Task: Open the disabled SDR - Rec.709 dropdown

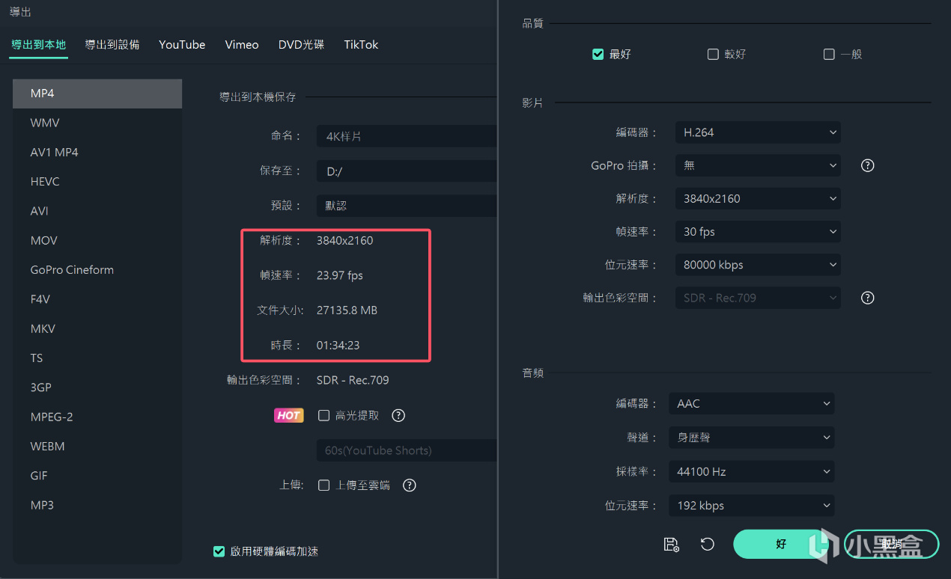Action: tap(758, 298)
